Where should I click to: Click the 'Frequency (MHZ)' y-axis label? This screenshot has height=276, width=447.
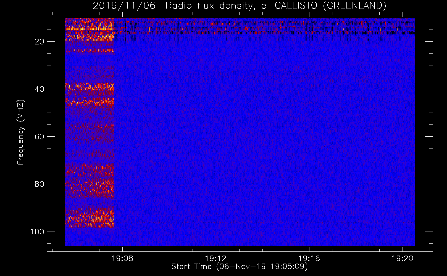tap(21, 132)
